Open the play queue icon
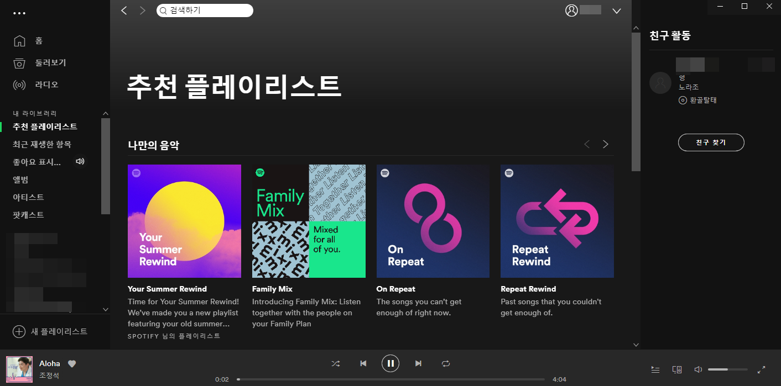Viewport: 781px width, 386px height. coord(655,369)
